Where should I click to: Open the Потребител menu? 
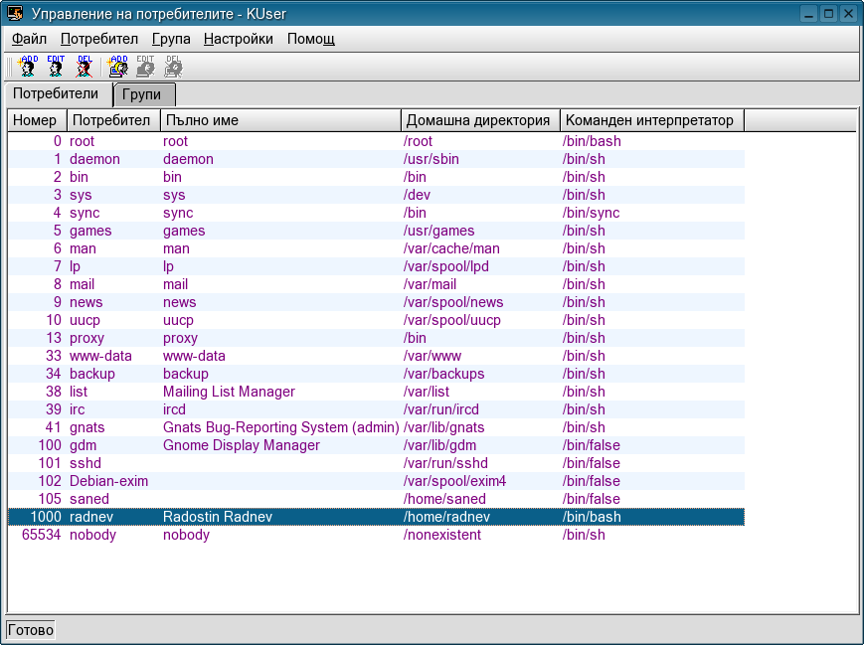pos(98,40)
